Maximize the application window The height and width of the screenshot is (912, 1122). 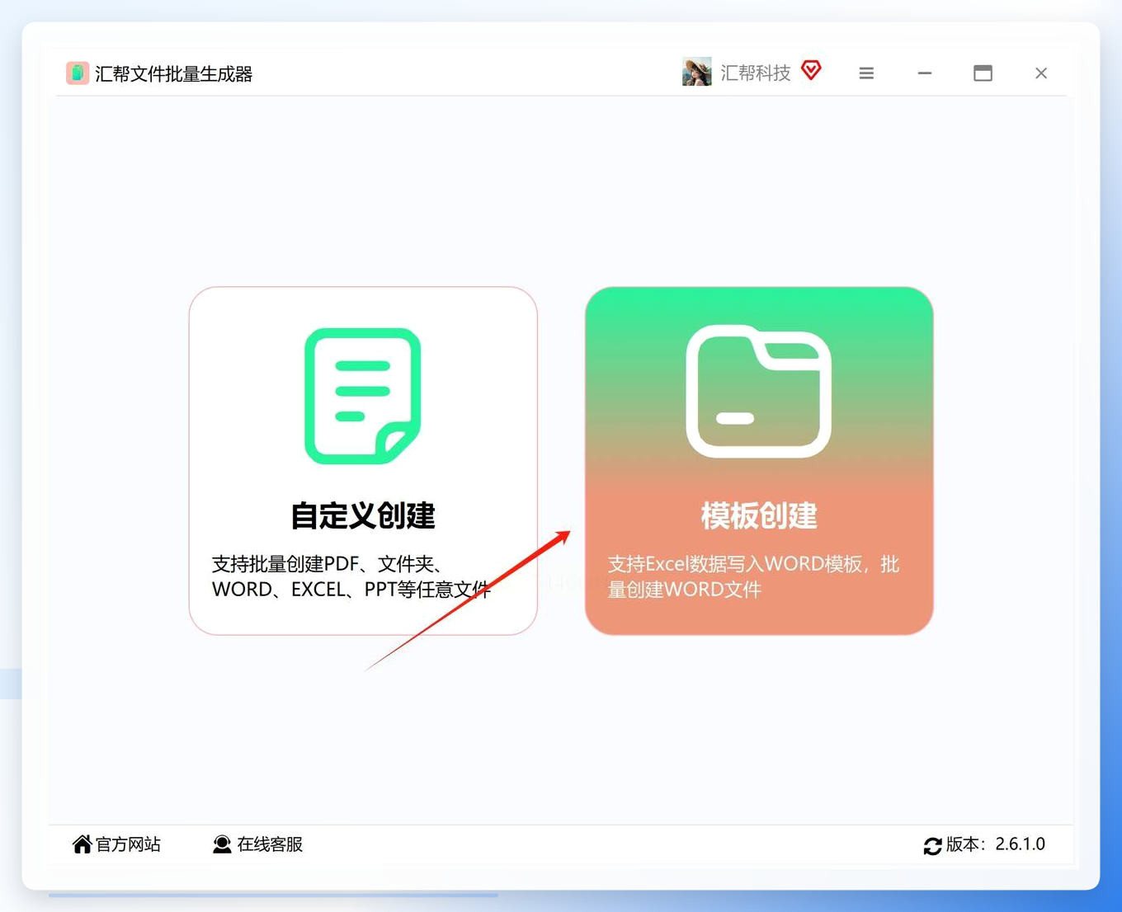(x=983, y=73)
